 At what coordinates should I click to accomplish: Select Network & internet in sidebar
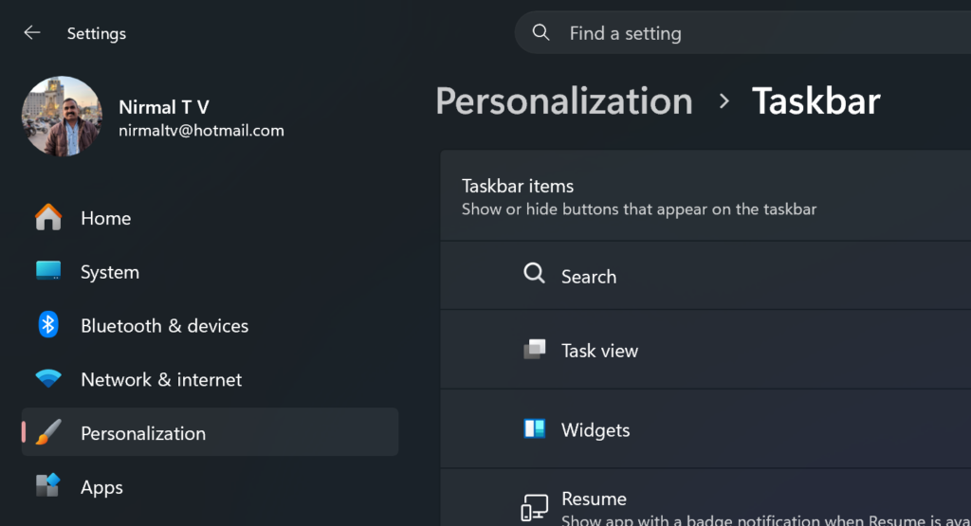[210, 379]
